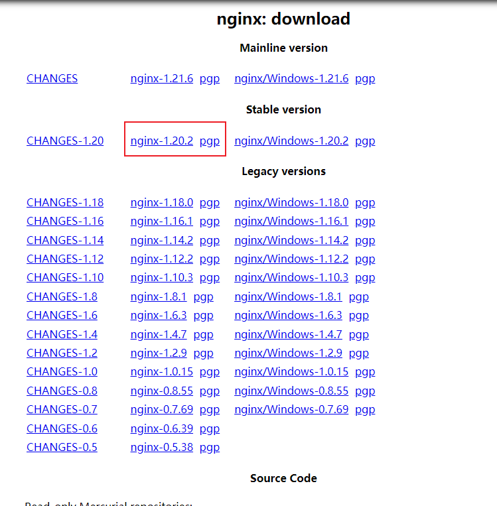Open CHANGES-0.7 link
The width and height of the screenshot is (497, 506).
62,410
